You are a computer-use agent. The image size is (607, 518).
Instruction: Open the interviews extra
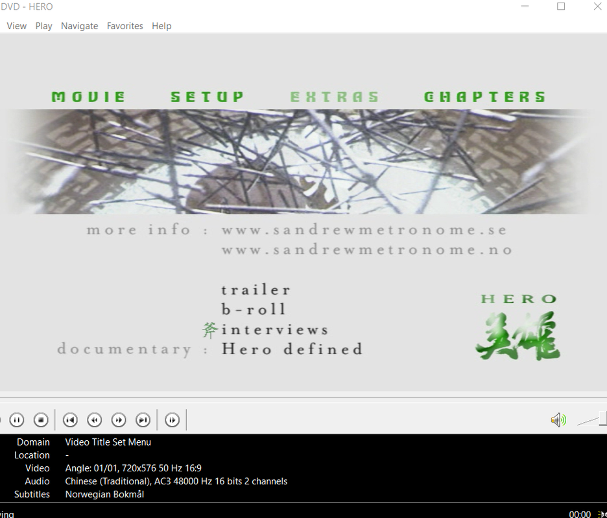point(275,330)
